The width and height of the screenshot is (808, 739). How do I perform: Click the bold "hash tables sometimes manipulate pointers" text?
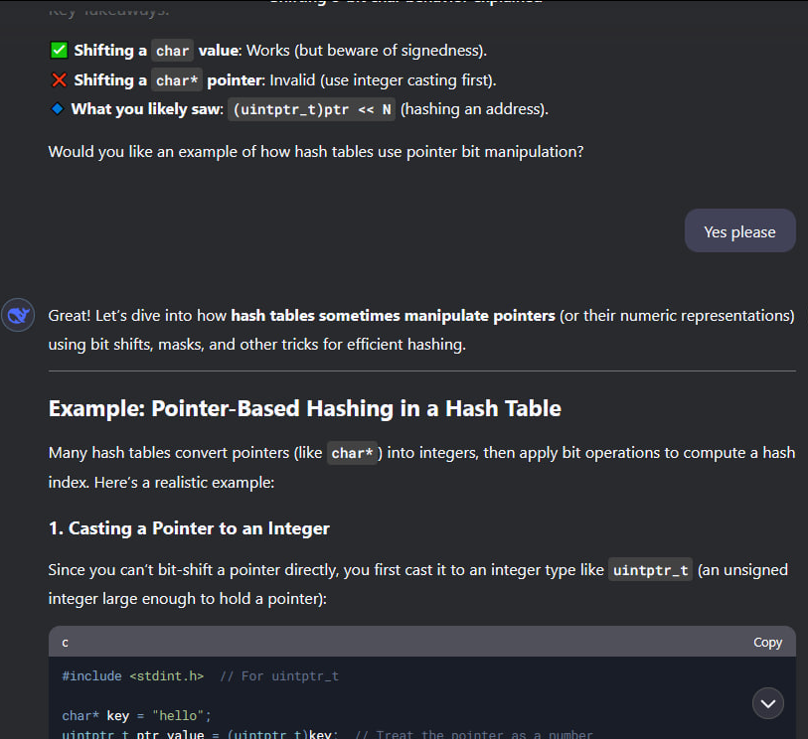(x=393, y=316)
